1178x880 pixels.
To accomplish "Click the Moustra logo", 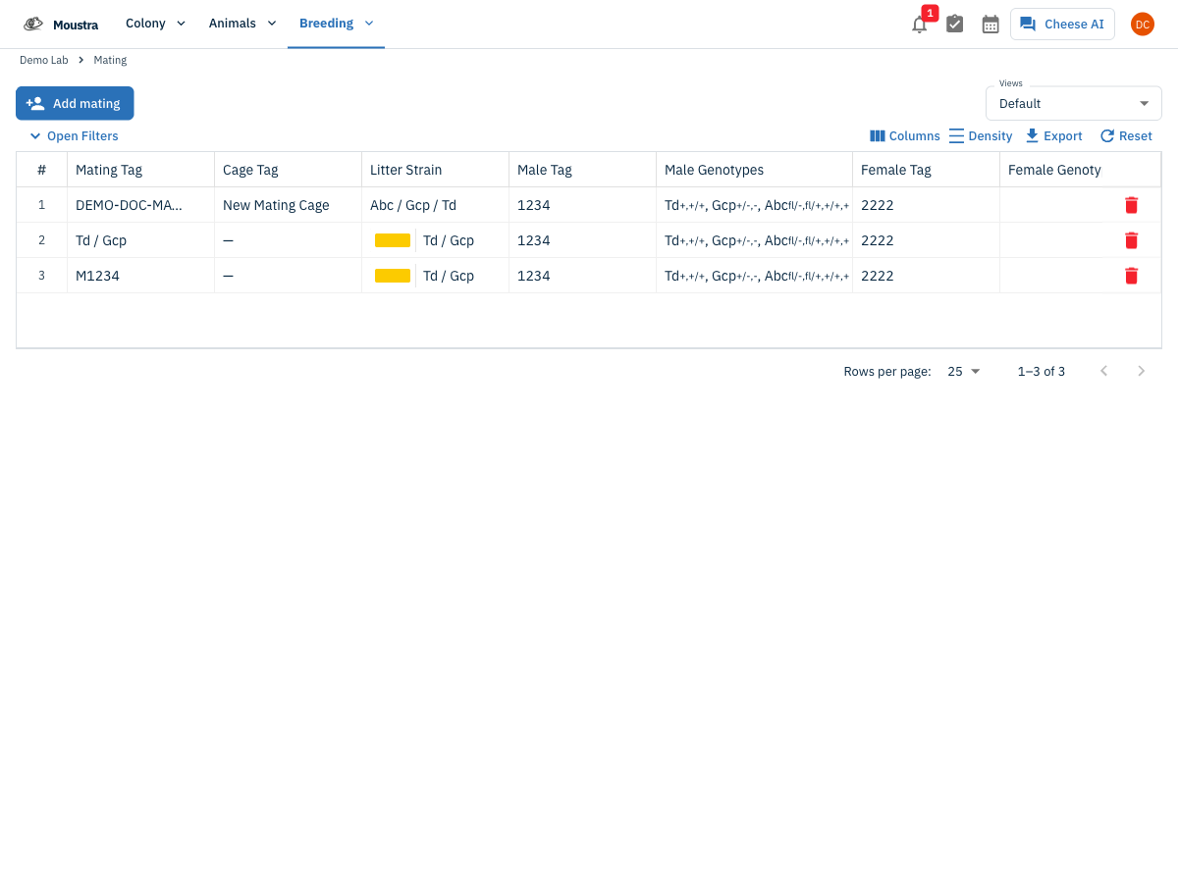I will pyautogui.click(x=61, y=24).
